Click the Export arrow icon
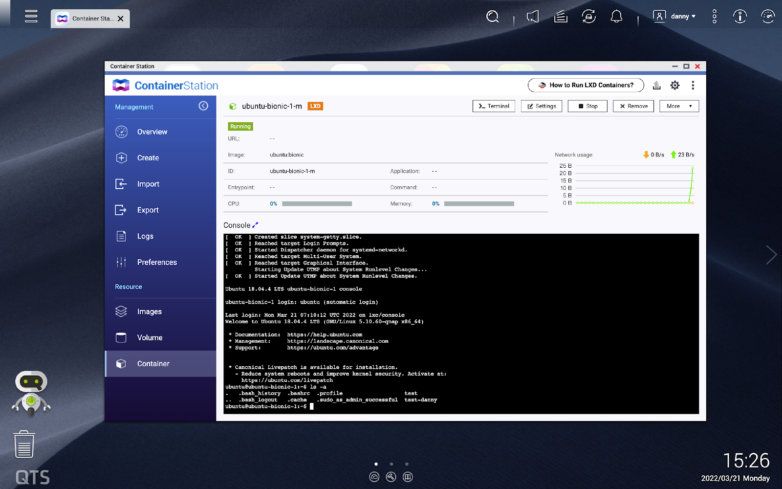782x489 pixels. pyautogui.click(x=121, y=210)
